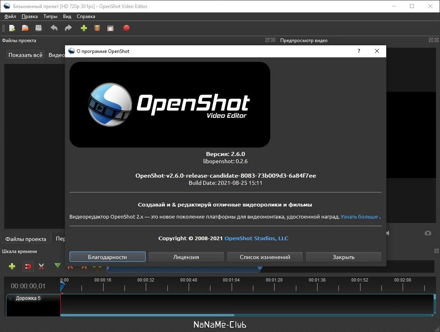Image resolution: width=440 pixels, height=332 pixels.
Task: Click the Благодарности button
Action: click(108, 257)
